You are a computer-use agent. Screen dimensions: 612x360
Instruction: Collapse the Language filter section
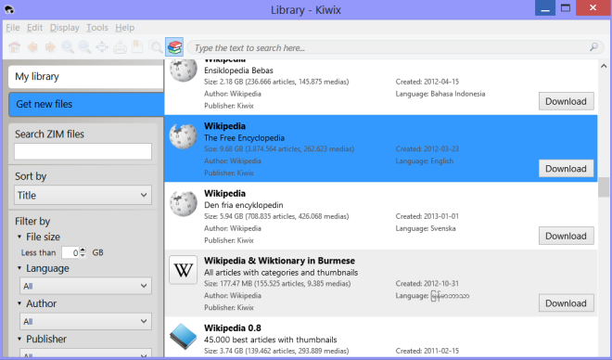click(19, 268)
